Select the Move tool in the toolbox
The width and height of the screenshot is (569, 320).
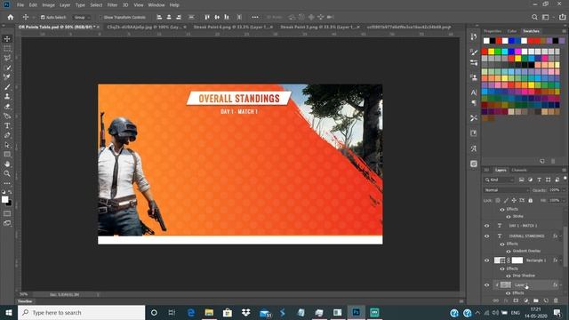tap(7, 39)
